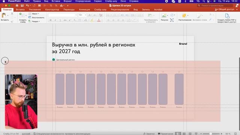Expand the Создать слайд dropdown arrow

[x=26, y=15]
